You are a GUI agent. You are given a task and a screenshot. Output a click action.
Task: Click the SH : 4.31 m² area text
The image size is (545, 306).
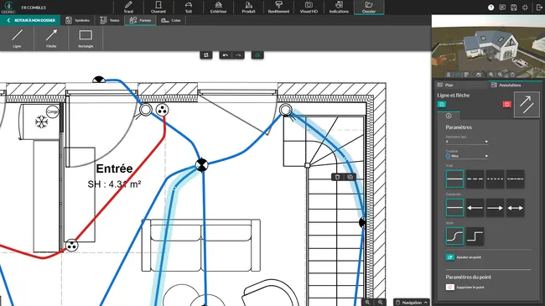point(114,184)
